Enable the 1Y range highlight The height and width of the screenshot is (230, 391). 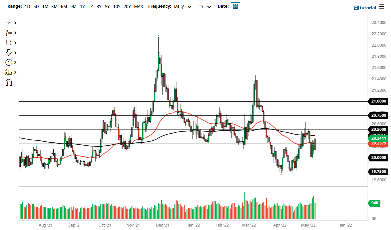[82, 6]
